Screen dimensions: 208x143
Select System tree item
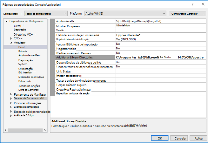tap(23, 64)
